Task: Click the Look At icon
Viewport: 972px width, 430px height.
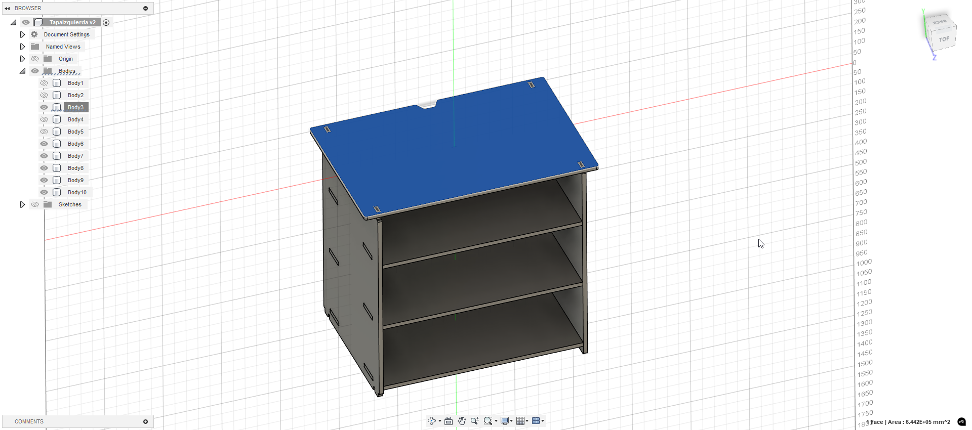Action: [449, 421]
